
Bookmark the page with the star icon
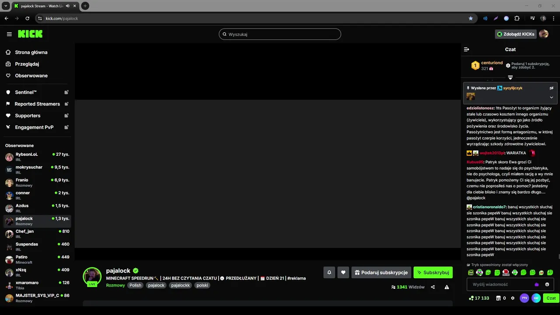(471, 18)
